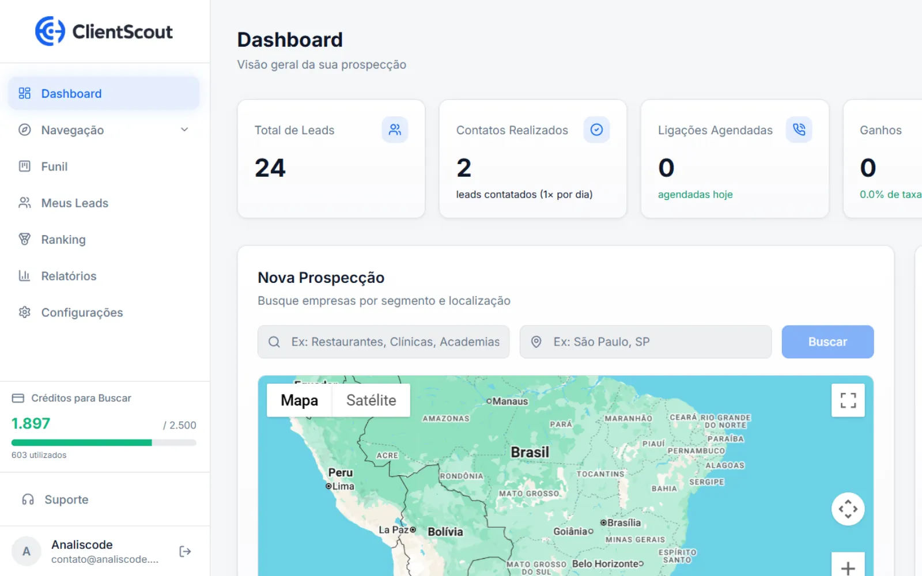Click the Total de Leads users icon
This screenshot has width=922, height=576.
coord(395,130)
